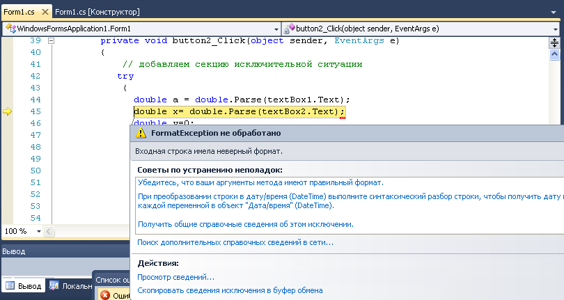Click the yellow current-statement arrow in the margin
564x300 pixels.
[8, 111]
